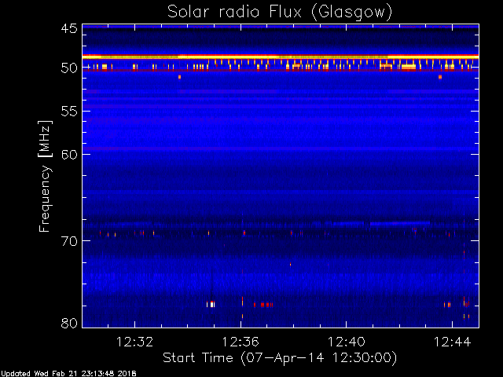Click the 80 frequency tick label

click(69, 323)
